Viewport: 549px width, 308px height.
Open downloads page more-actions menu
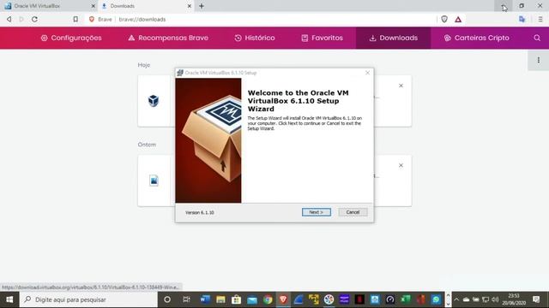click(x=539, y=61)
